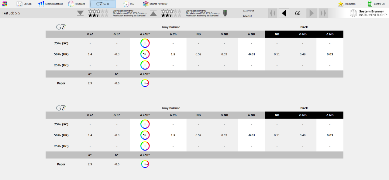Click the 50% HR color wheel indicator
The image size is (389, 180).
tap(145, 54)
